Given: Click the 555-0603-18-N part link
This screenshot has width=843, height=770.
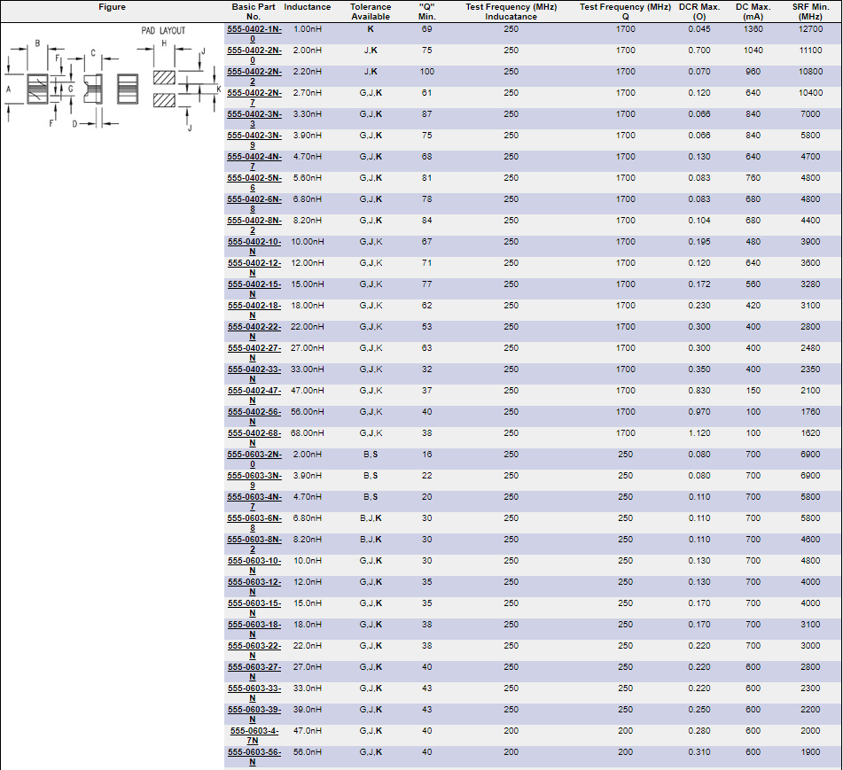Looking at the screenshot, I should 254,625.
